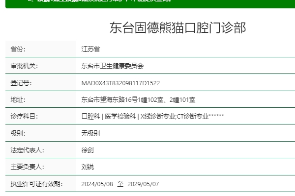This screenshot has height=196, width=295.
Task: Click the 诊疗科目 label
Action: [x=24, y=116]
